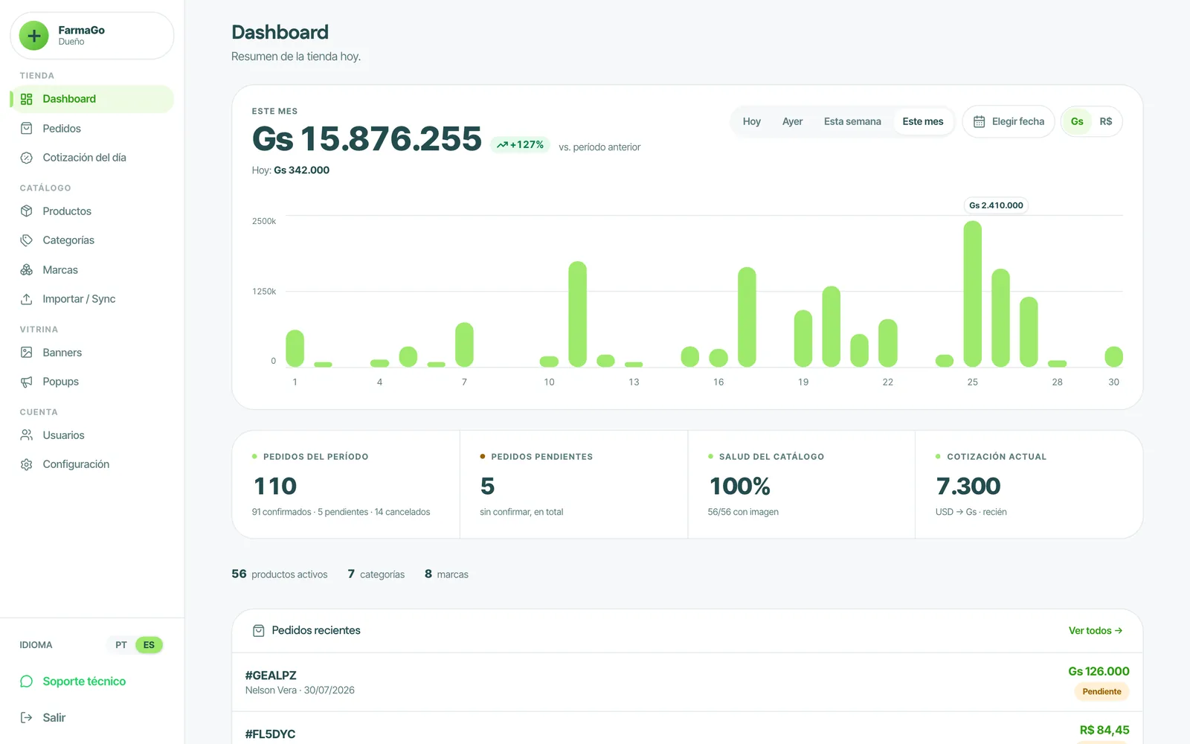The height and width of the screenshot is (744, 1190).
Task: Click the Gs 2.410.000 chart tooltip
Action: [x=996, y=205]
